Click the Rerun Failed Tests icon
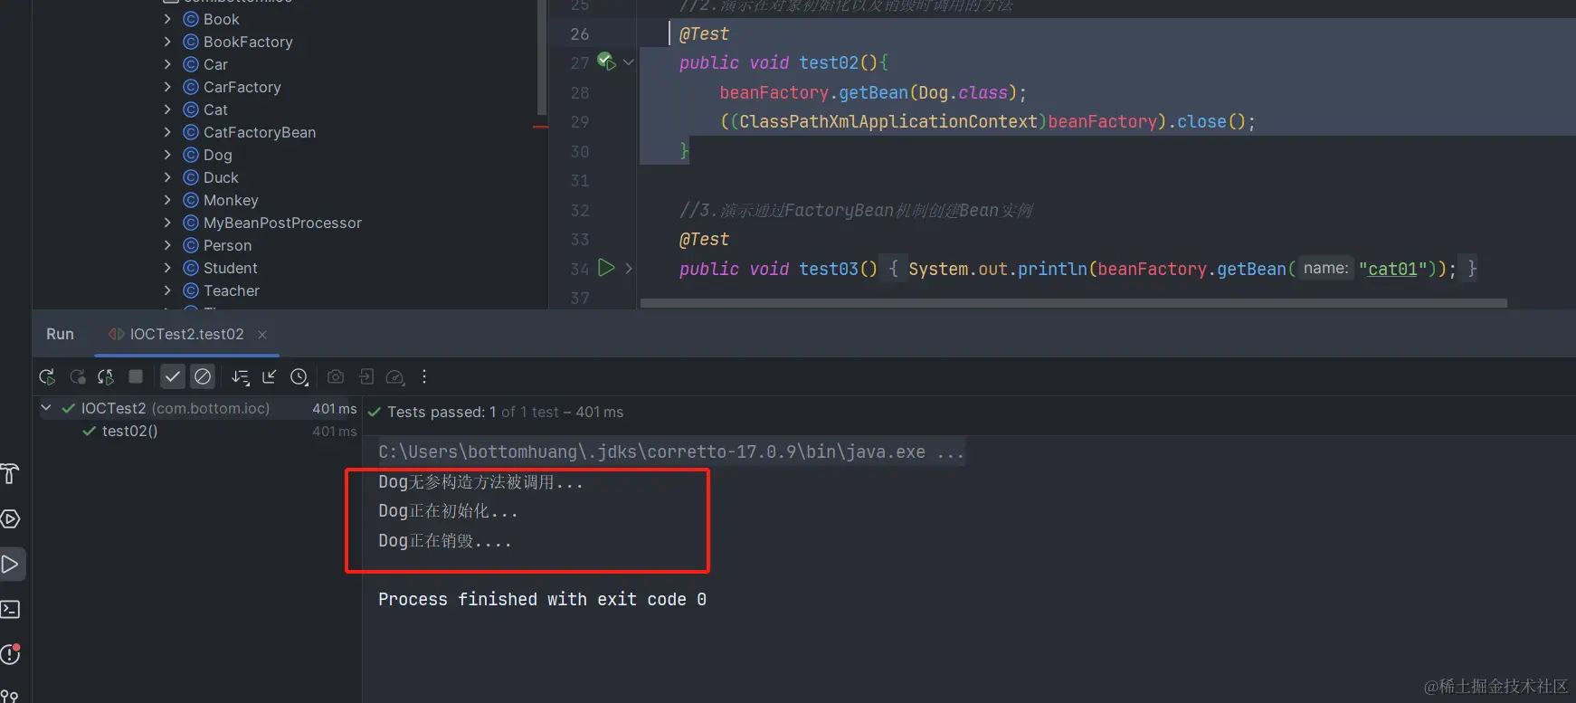This screenshot has width=1576, height=703. 78,376
